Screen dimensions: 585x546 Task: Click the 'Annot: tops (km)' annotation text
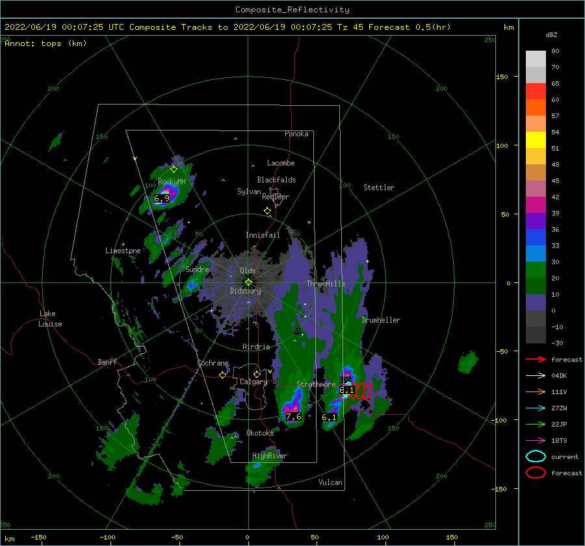[45, 43]
